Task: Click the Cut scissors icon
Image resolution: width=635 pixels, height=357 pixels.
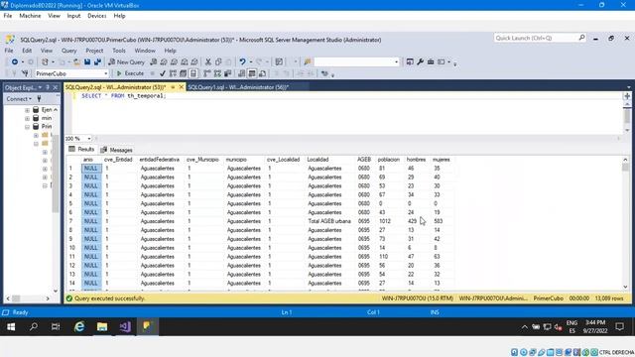Action: coord(207,61)
